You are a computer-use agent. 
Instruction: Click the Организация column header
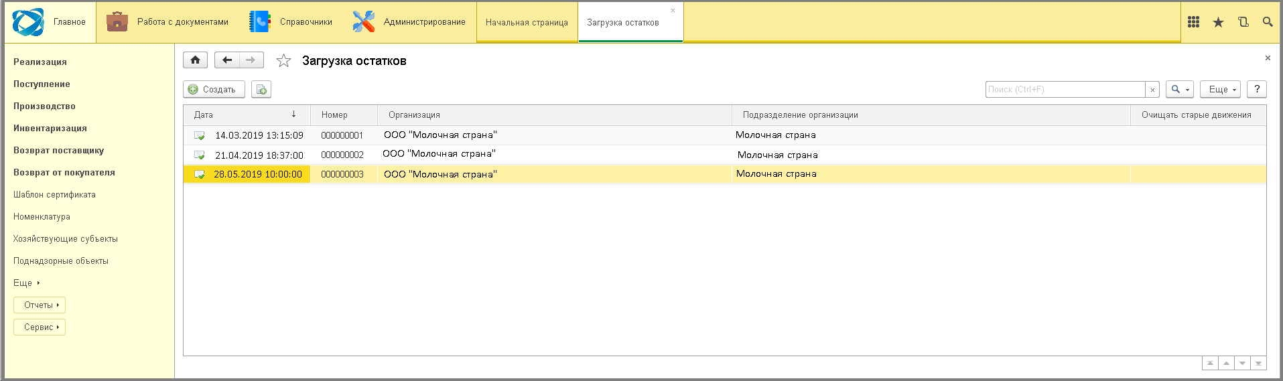point(555,115)
